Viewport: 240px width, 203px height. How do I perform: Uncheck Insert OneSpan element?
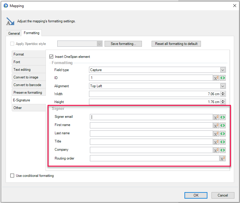[x=51, y=57]
